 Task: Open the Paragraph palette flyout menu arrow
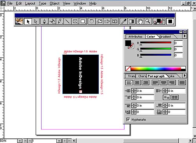(185, 75)
